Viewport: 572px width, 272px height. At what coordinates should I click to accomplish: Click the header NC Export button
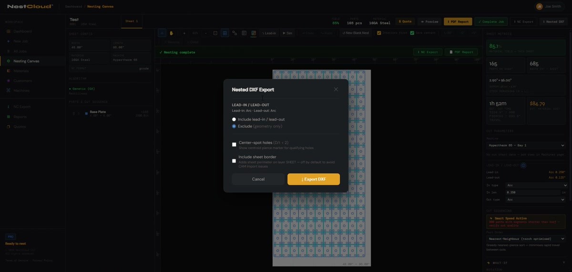click(x=524, y=21)
